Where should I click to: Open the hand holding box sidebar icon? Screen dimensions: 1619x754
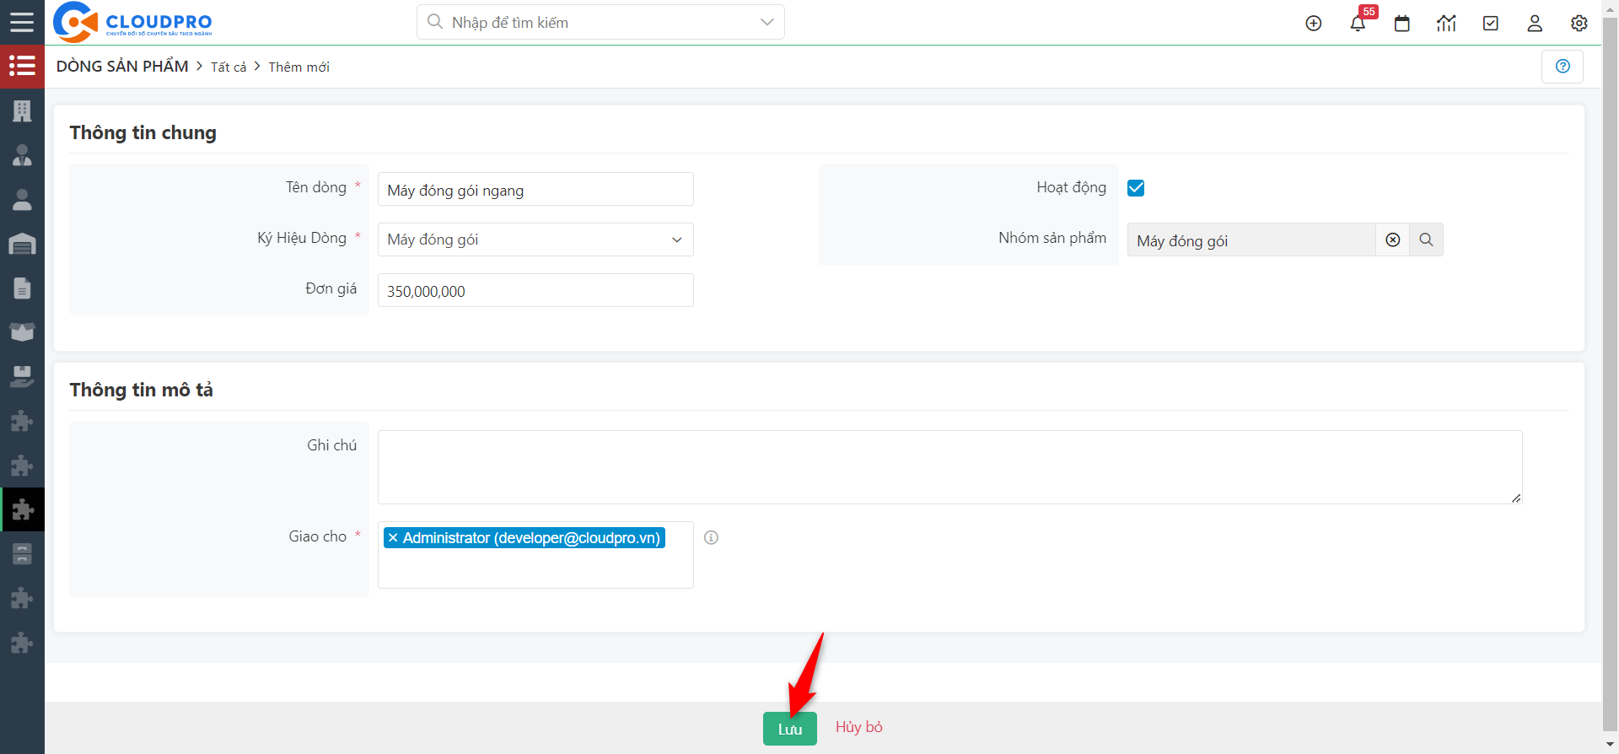coord(22,377)
